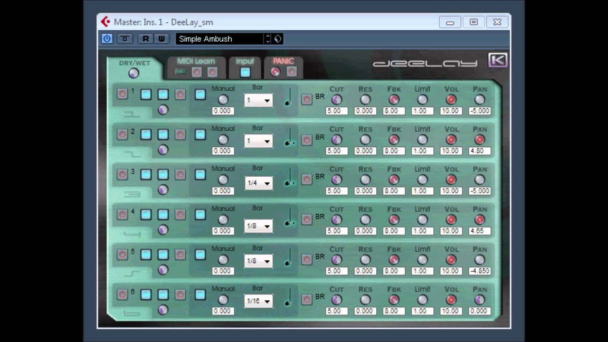608x342 pixels.
Task: Toggle delay line 1 red enable button
Action: tap(122, 94)
